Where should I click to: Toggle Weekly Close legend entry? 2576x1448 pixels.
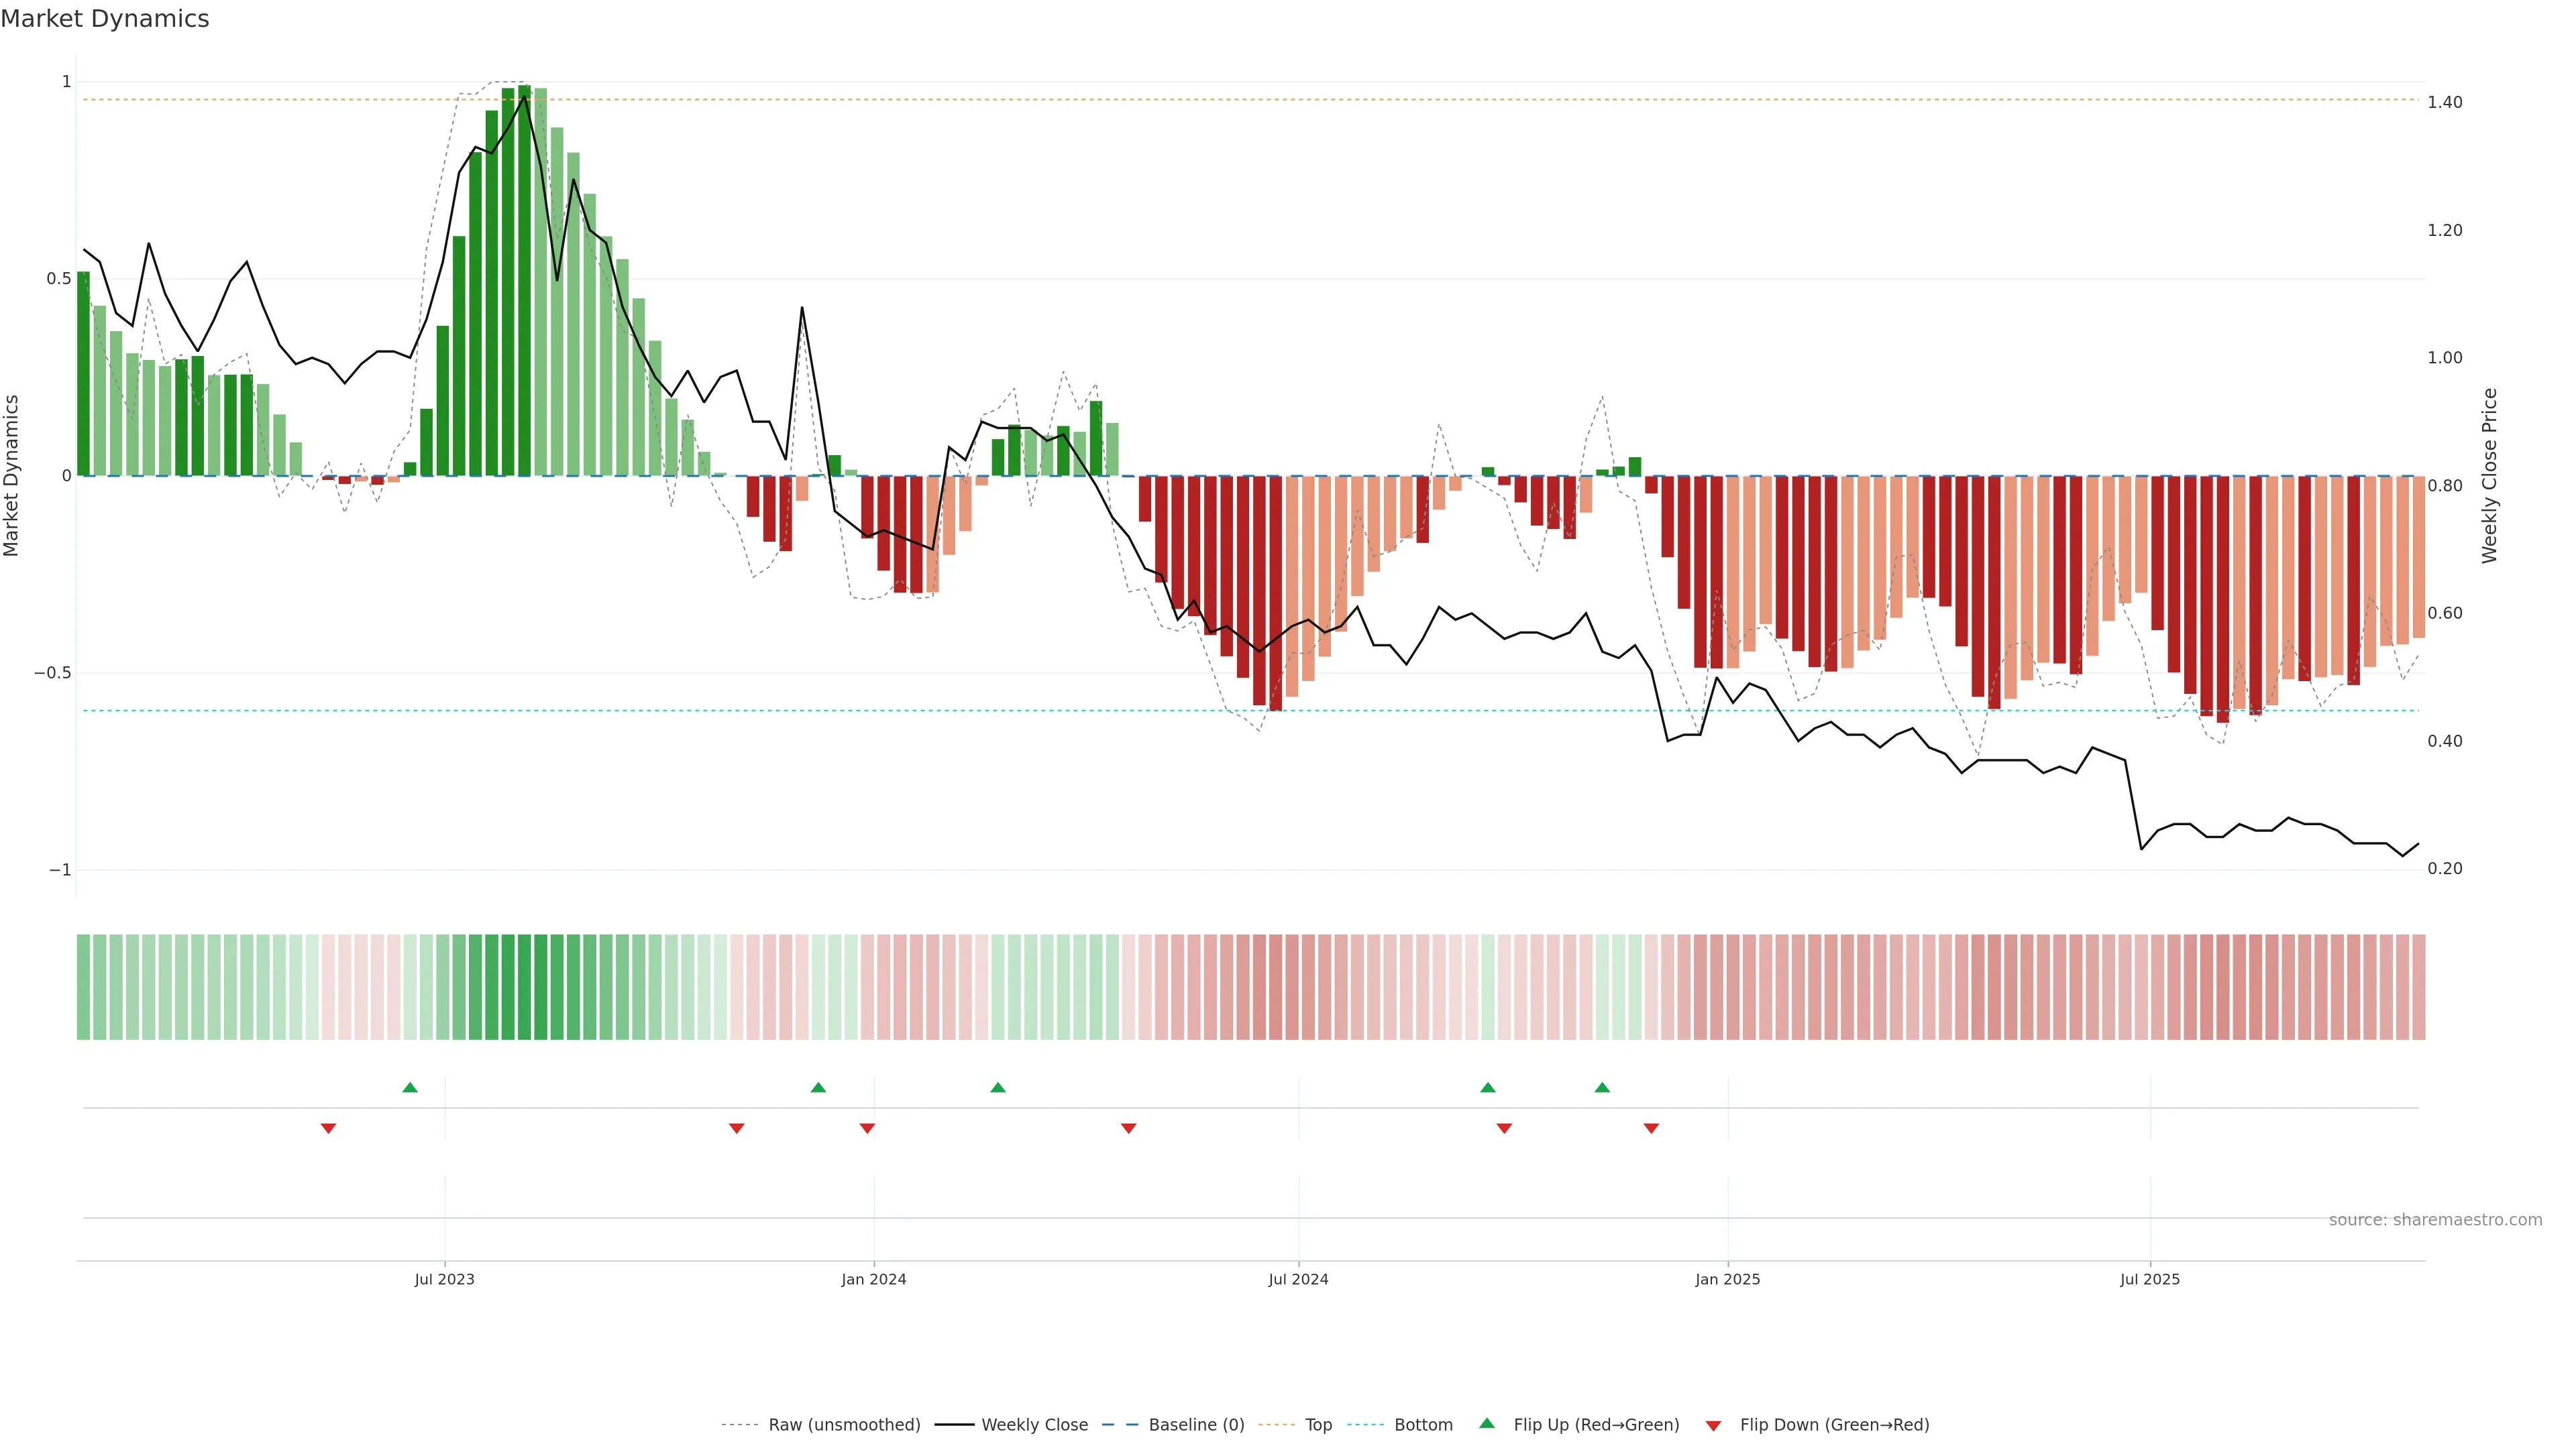pos(1034,1425)
